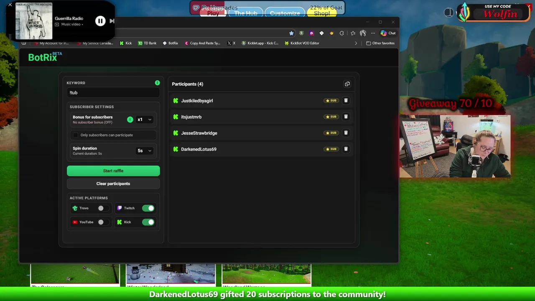Click the Guerrilla Radio album art thumbnail

coord(34,21)
